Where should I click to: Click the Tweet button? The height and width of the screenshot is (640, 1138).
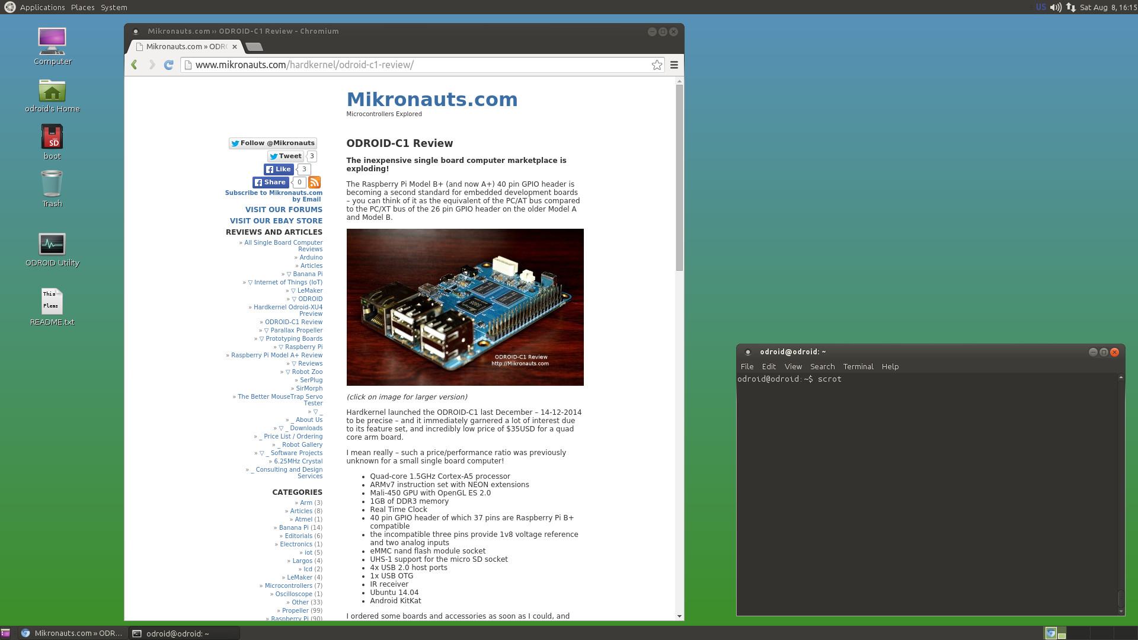(285, 156)
